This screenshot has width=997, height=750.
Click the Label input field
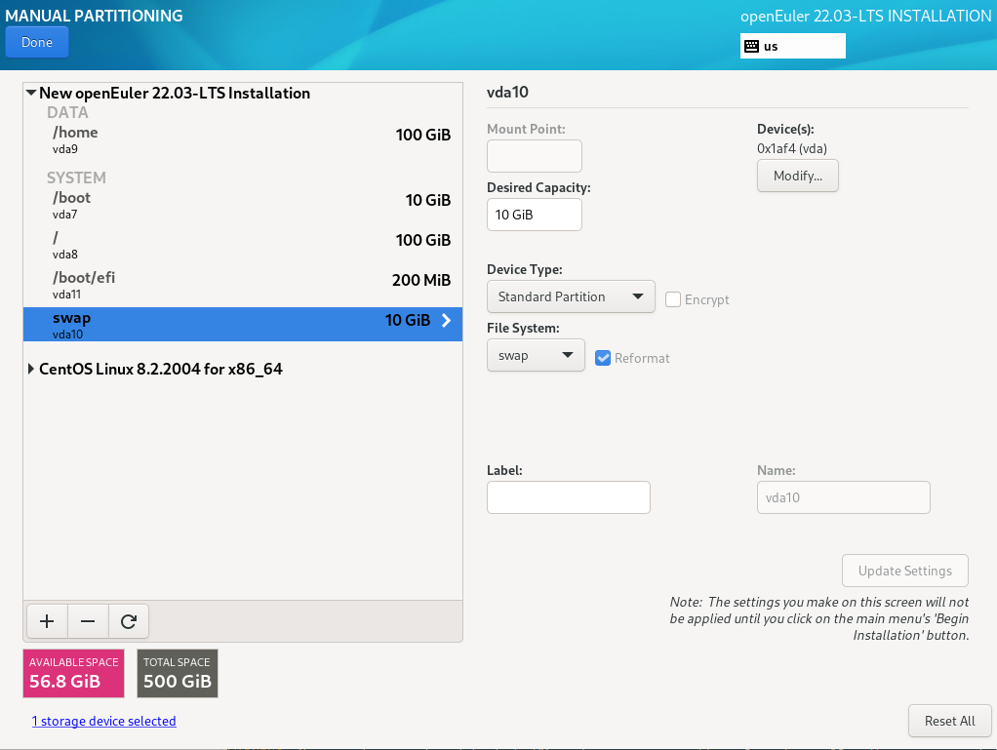[569, 497]
